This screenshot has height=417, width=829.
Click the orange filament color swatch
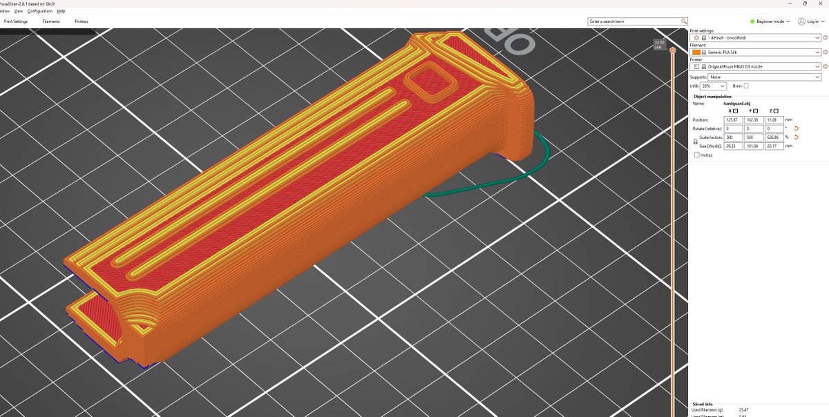695,52
